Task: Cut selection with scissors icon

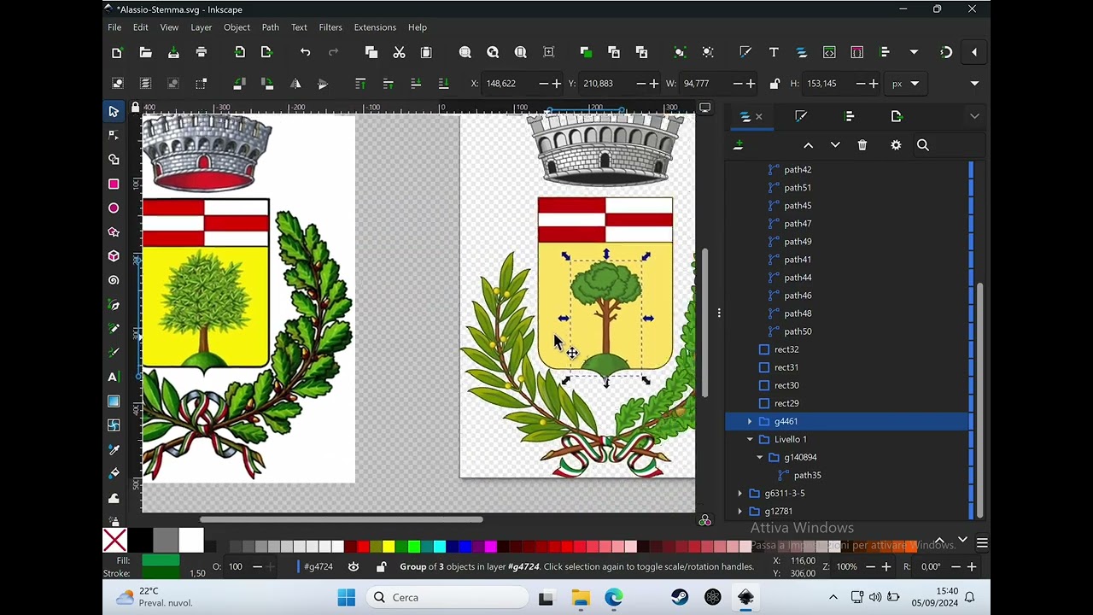Action: pos(399,52)
